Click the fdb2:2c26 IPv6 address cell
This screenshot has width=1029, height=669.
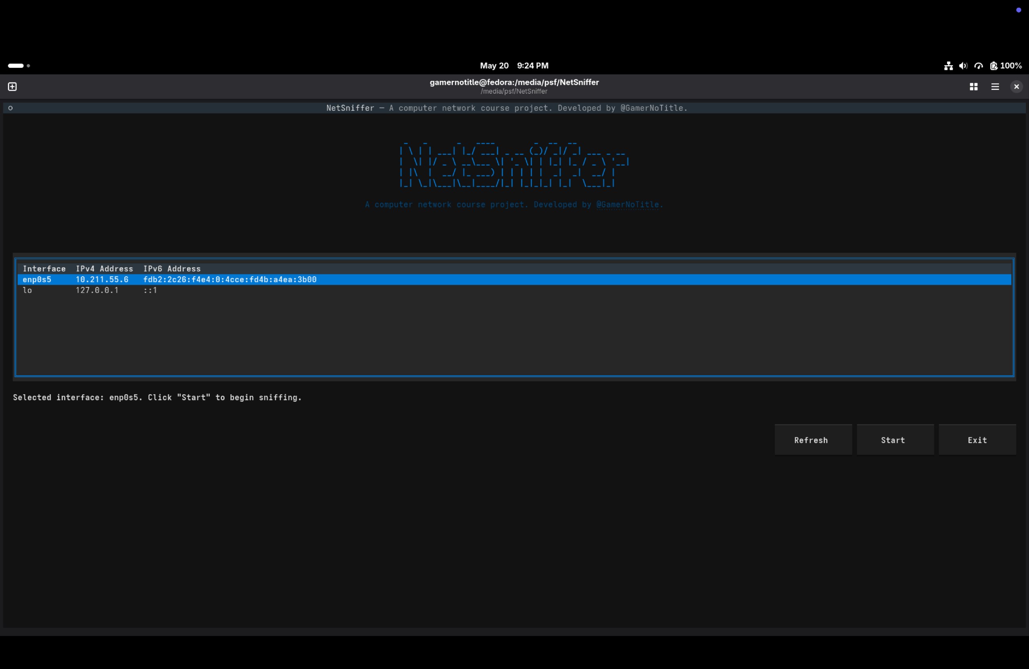230,280
